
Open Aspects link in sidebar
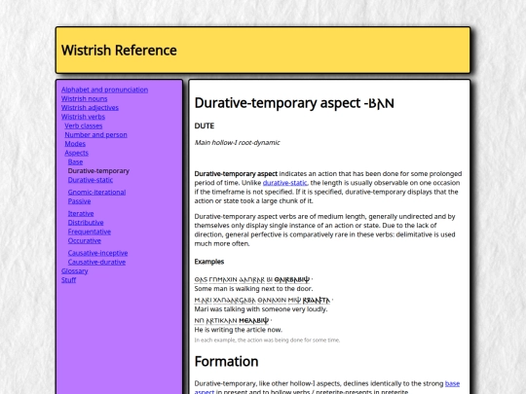[77, 153]
